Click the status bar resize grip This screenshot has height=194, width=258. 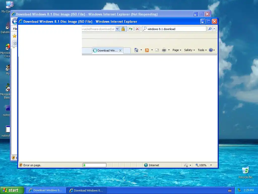click(x=216, y=166)
